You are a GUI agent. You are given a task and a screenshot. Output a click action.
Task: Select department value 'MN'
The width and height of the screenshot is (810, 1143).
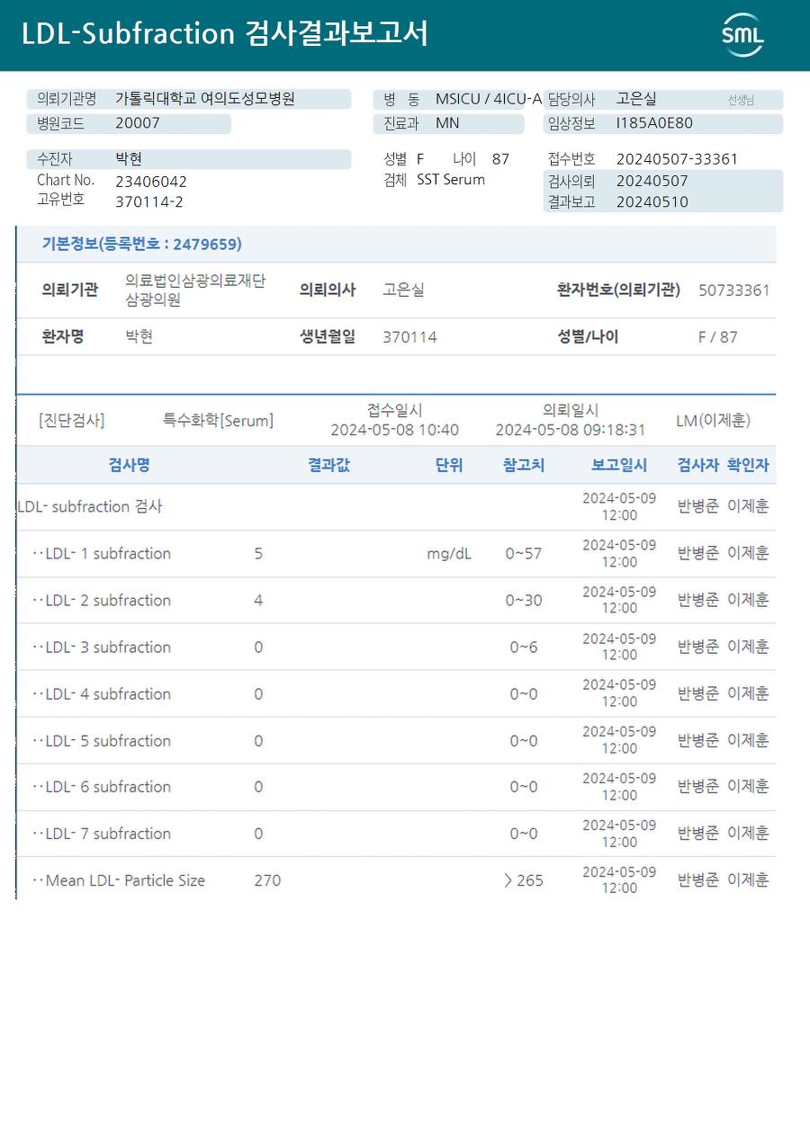(x=447, y=123)
